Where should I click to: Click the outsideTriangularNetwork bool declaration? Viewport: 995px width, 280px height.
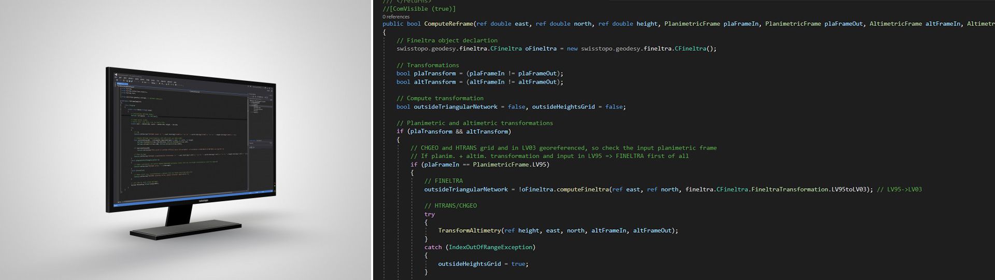[458, 107]
